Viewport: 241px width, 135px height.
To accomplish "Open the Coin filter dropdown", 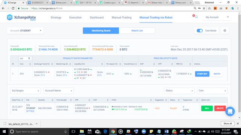I will (x=212, y=91).
